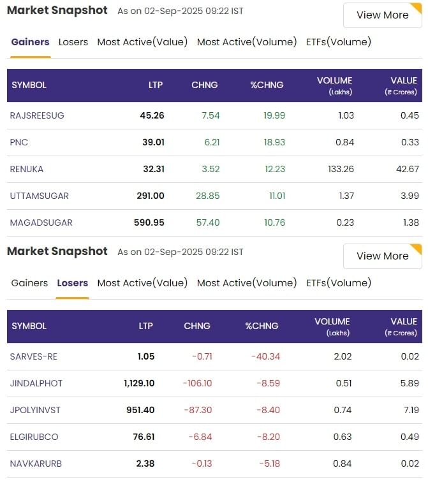
Task: Open the NAVKARURB stock link
Action: pyautogui.click(x=36, y=464)
